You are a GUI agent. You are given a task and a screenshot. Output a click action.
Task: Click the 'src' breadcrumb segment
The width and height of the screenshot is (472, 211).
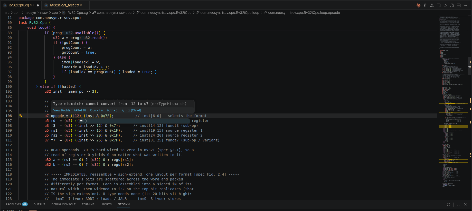click(7, 13)
